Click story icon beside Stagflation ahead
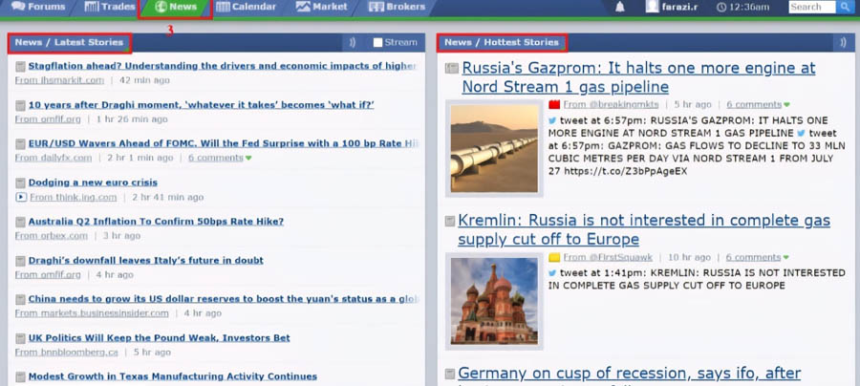 tap(20, 66)
